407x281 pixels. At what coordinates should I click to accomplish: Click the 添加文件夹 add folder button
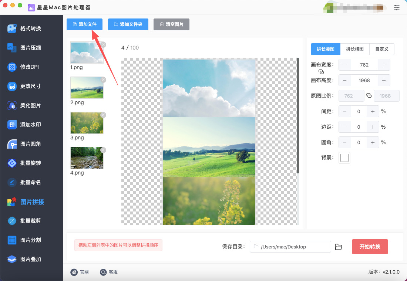click(x=128, y=24)
